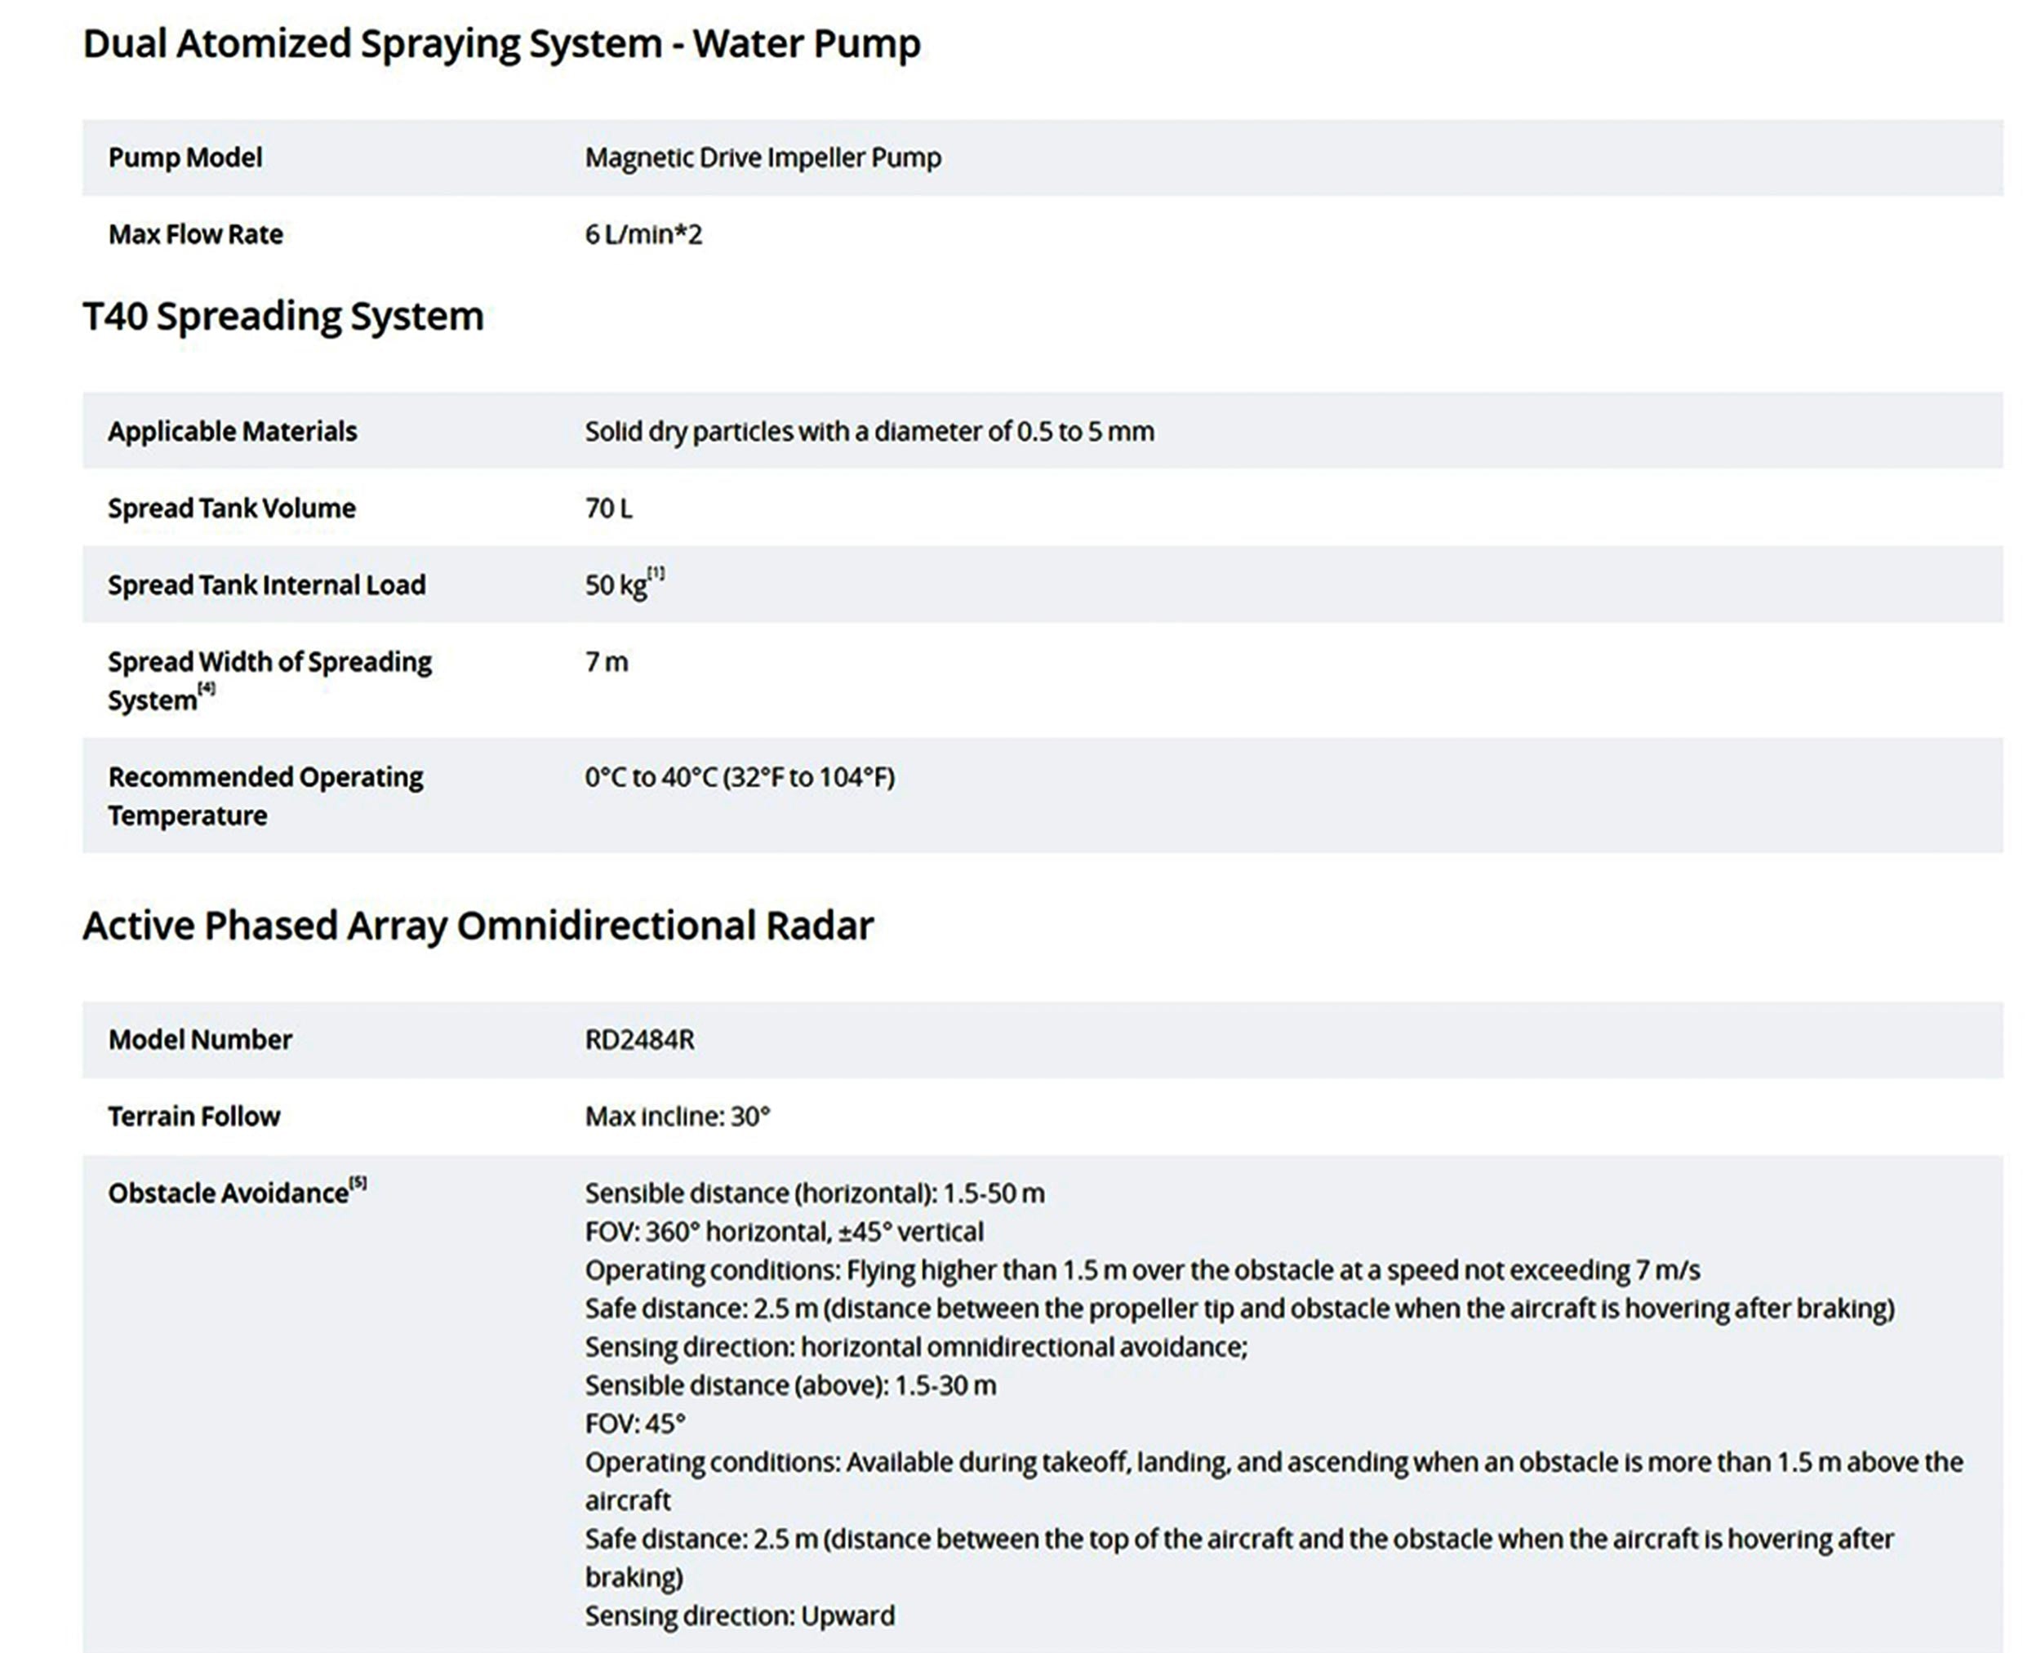Open footnote [4] after Spread Width label
This screenshot has height=1653, width=2041.
coord(207,688)
